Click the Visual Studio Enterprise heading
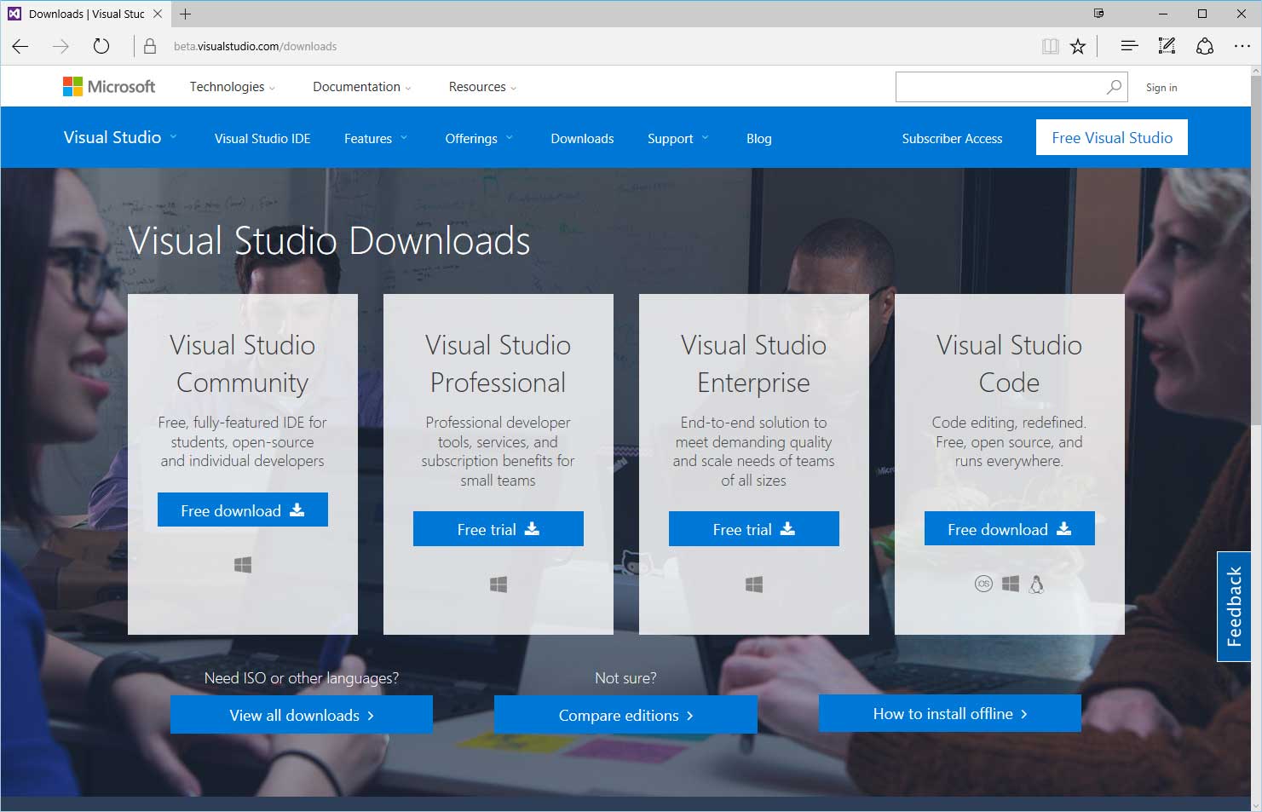This screenshot has height=812, width=1262. [x=754, y=364]
